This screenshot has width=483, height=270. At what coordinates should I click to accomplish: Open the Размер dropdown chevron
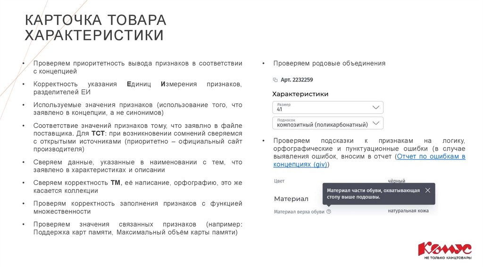(375, 108)
